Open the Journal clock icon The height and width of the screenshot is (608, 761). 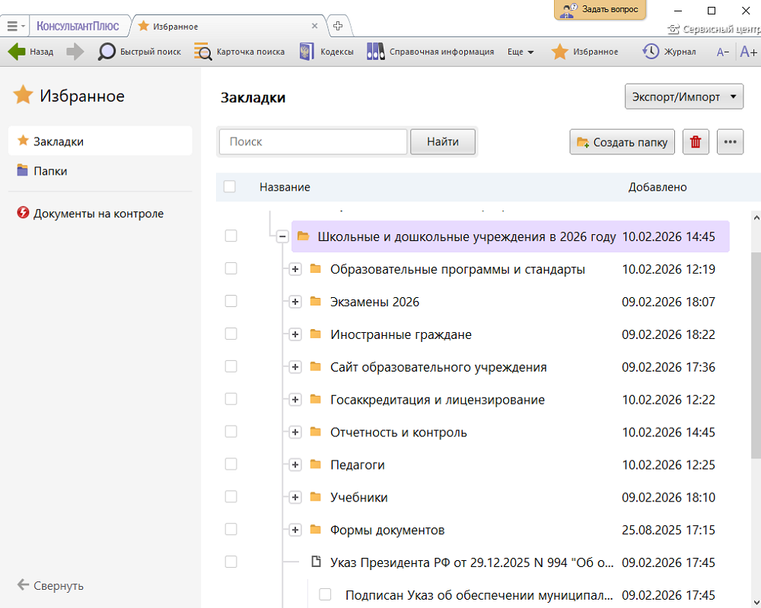(651, 52)
